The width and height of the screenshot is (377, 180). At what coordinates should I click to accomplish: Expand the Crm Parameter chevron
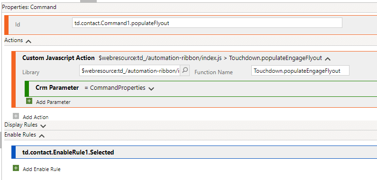point(151,89)
